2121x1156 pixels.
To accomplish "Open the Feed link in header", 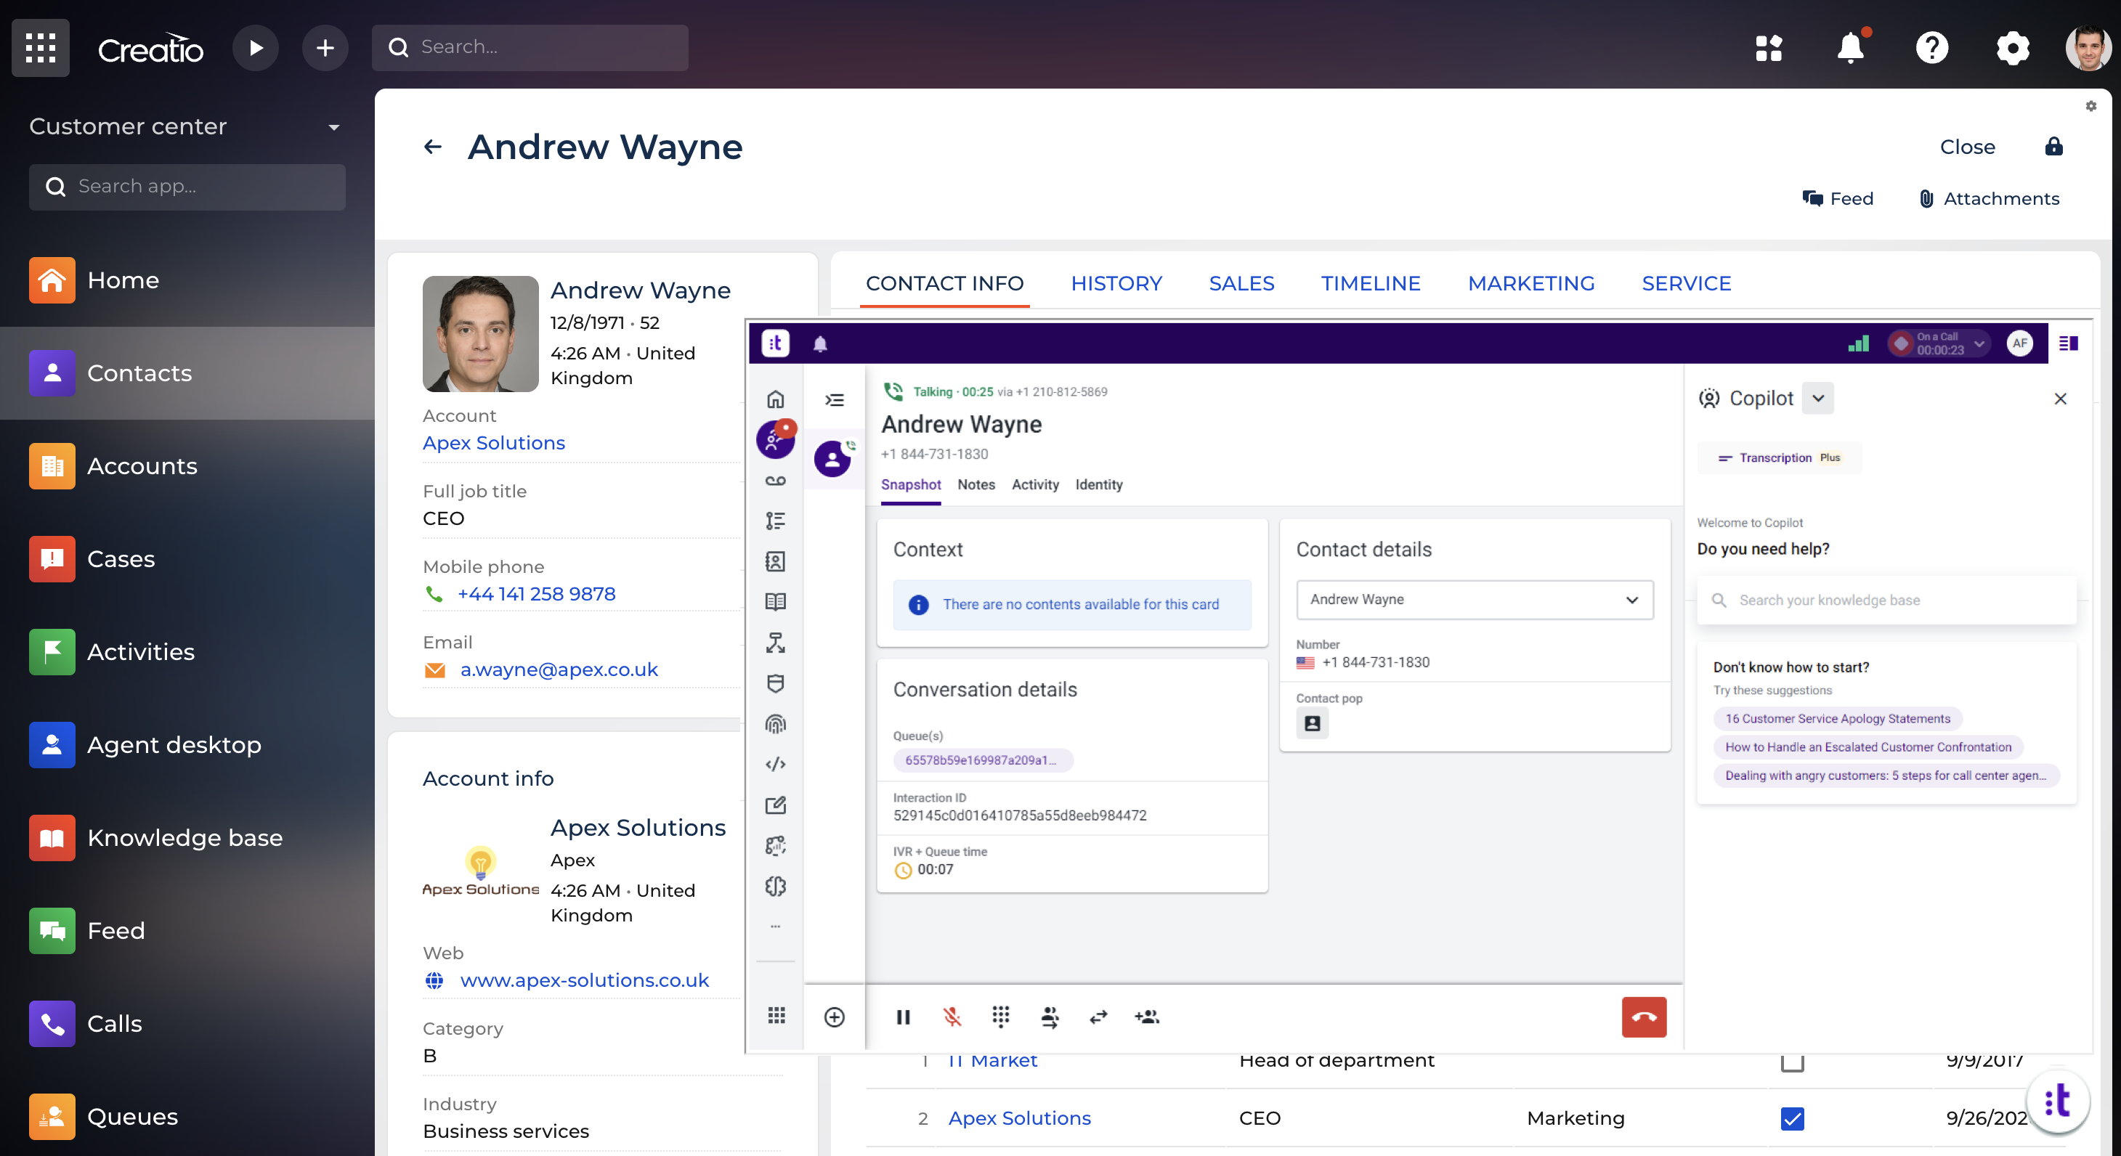I will click(1838, 198).
